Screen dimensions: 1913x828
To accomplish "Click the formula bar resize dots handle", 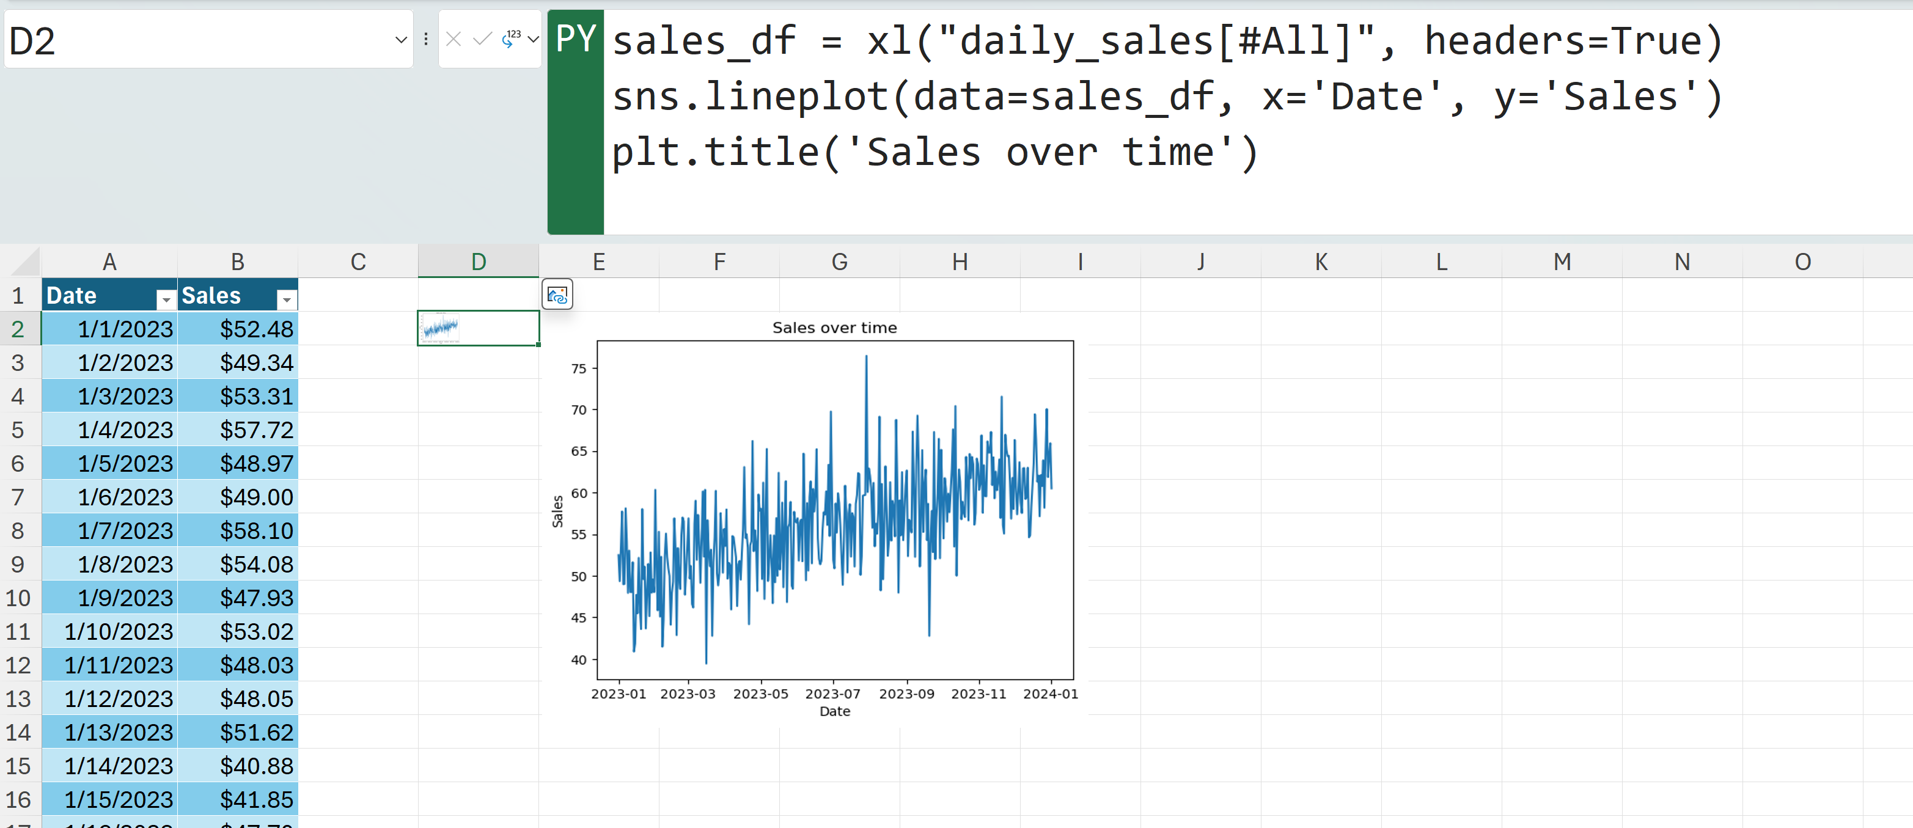I will pyautogui.click(x=425, y=39).
